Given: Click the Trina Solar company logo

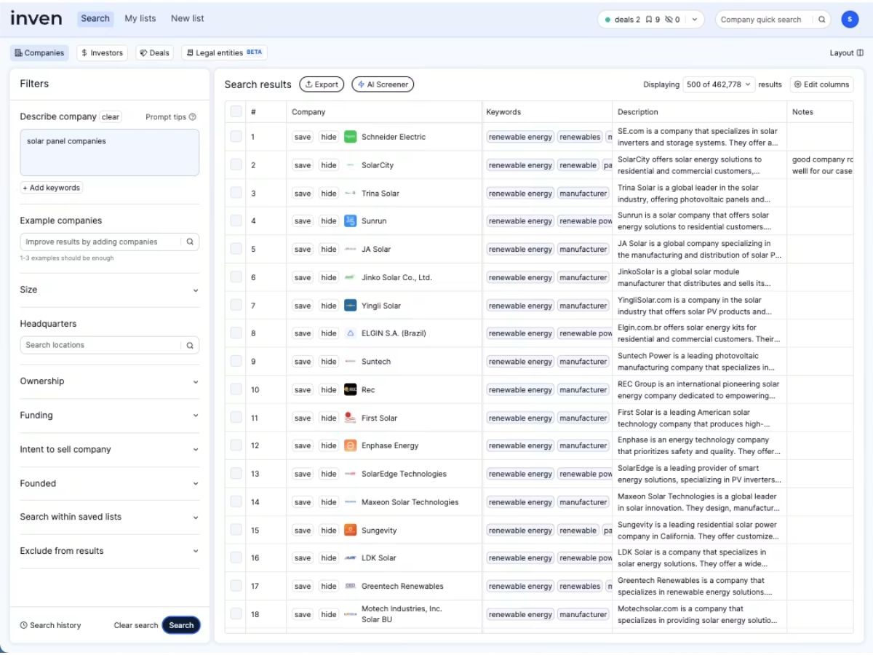Looking at the screenshot, I should (x=350, y=194).
